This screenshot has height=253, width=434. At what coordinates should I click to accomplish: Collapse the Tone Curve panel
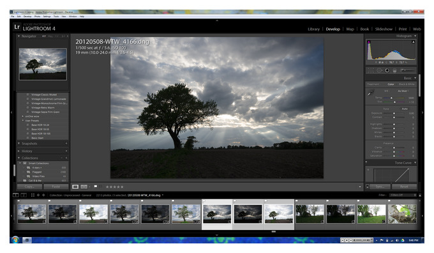point(415,163)
